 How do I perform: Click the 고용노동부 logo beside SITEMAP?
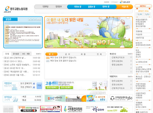point(125,2)
